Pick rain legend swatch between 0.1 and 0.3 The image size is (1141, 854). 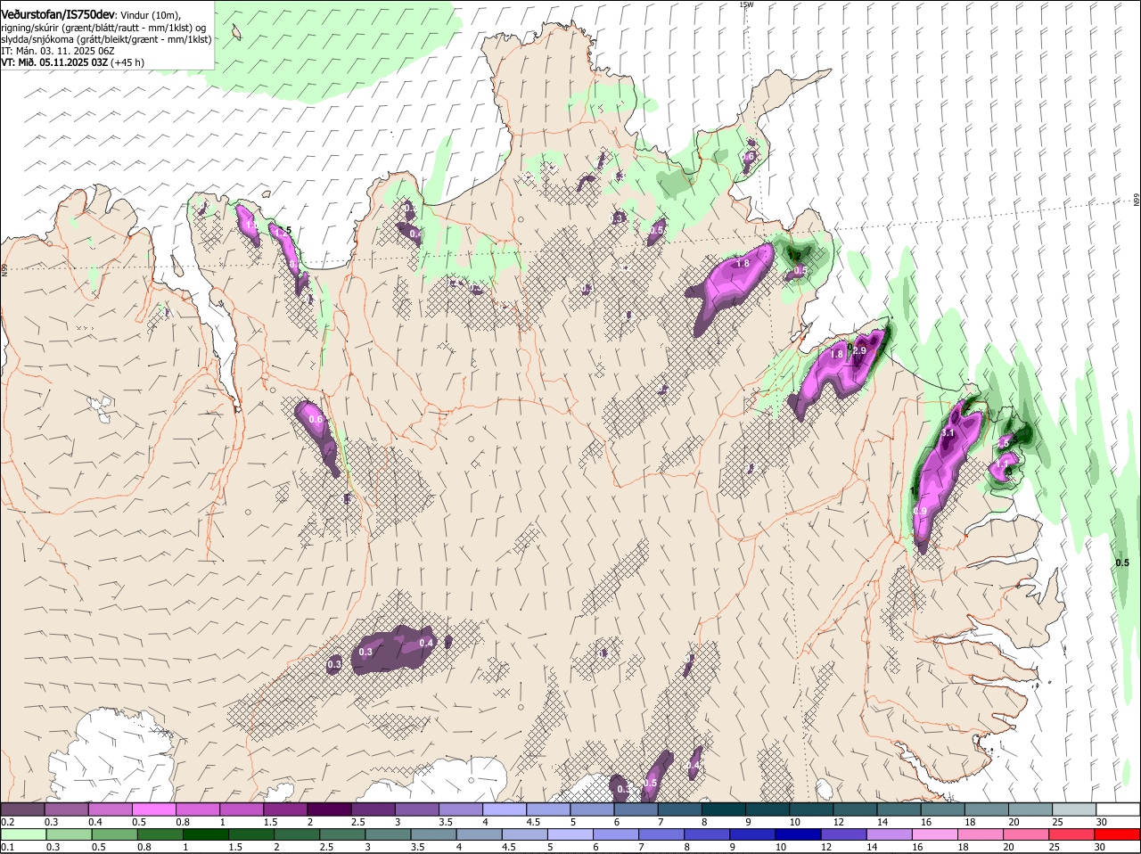(23, 834)
